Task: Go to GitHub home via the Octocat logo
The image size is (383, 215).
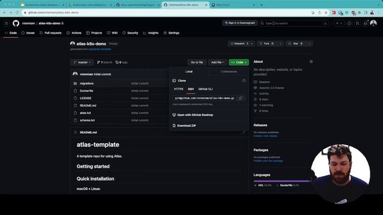Action: click(x=16, y=23)
